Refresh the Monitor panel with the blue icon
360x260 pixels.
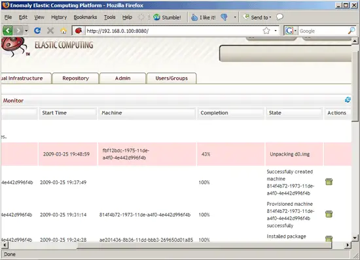point(348,100)
